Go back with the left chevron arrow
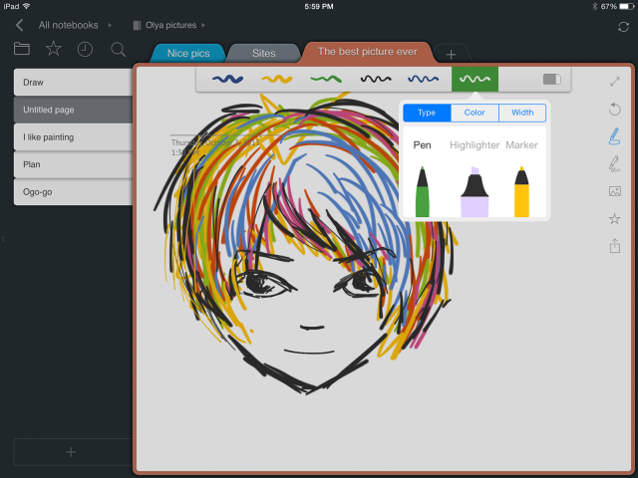This screenshot has height=478, width=638. tap(19, 25)
